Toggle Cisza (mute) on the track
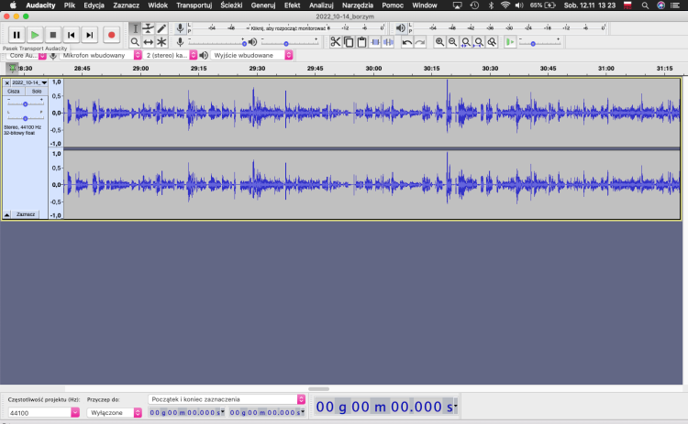Image resolution: width=688 pixels, height=424 pixels. 14,92
